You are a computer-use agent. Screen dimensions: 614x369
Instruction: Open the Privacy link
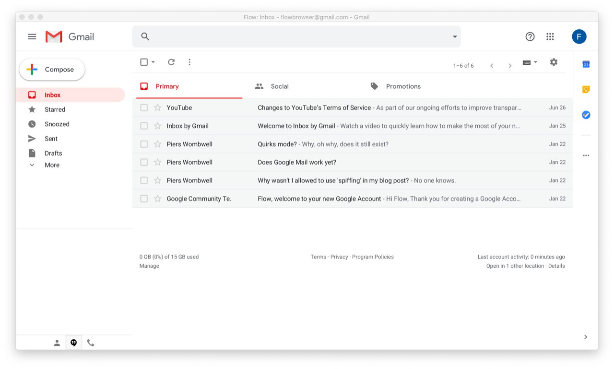(x=339, y=257)
